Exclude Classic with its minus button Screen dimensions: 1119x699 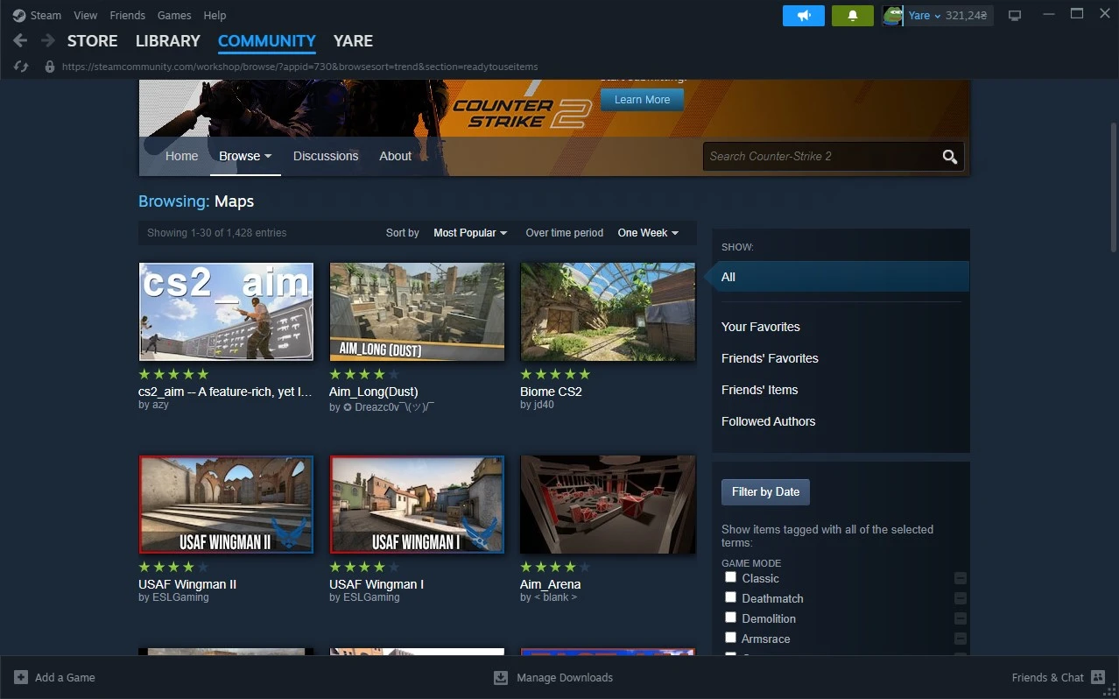961,578
